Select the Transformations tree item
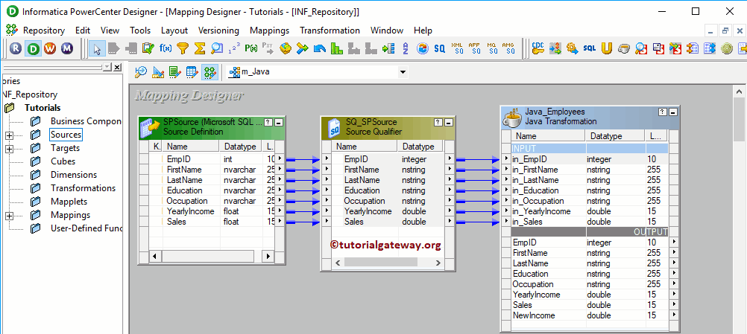The image size is (747, 334). point(83,188)
